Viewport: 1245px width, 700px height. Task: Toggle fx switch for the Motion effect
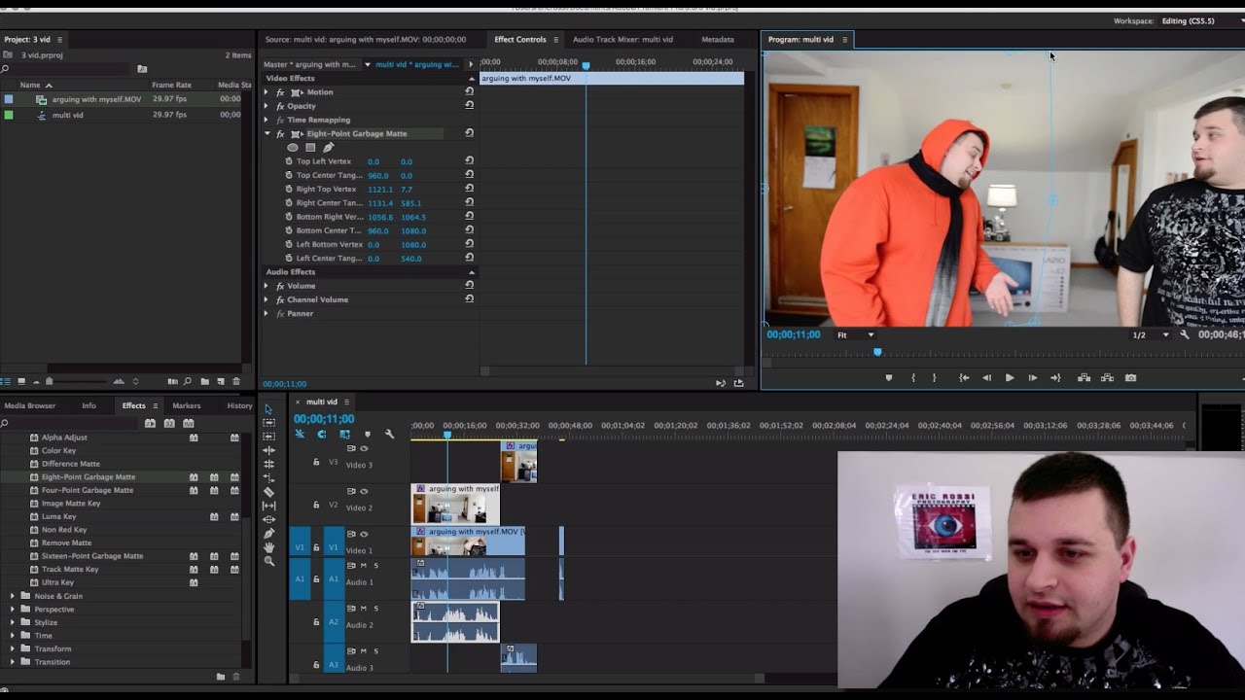tap(280, 92)
